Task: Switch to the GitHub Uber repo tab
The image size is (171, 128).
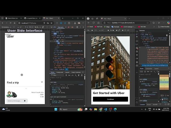Action: pyautogui.click(x=32, y=18)
